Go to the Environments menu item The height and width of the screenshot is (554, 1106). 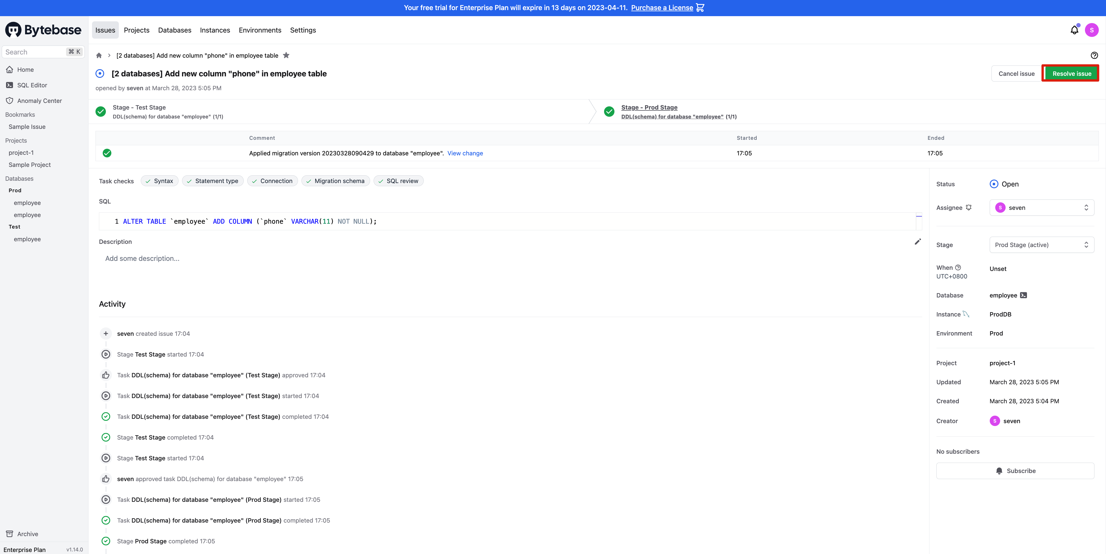coord(260,30)
